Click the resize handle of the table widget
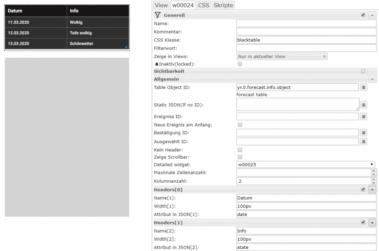379x251 pixels. point(126,47)
